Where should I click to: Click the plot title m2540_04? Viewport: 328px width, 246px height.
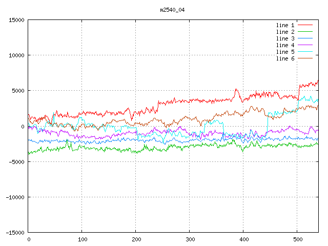click(172, 10)
